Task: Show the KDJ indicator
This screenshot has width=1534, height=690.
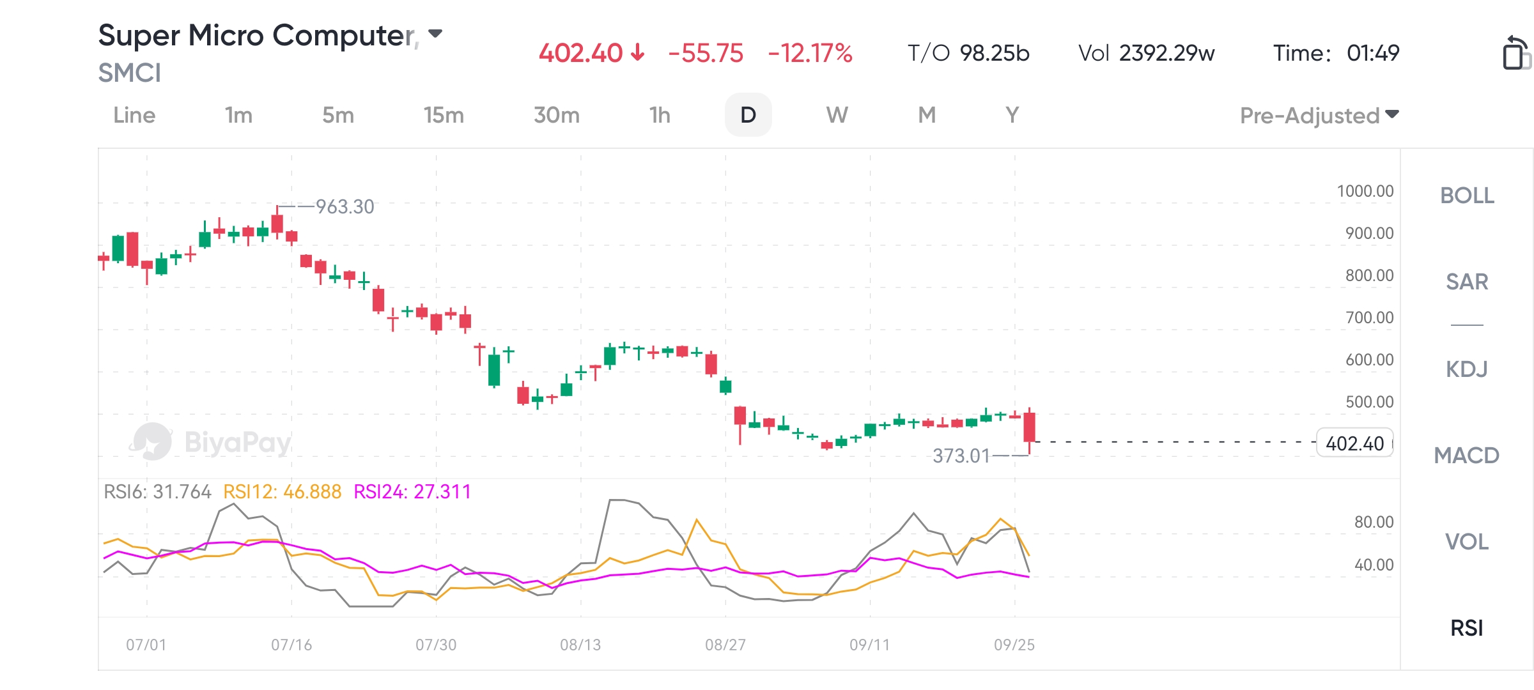Action: [1467, 369]
